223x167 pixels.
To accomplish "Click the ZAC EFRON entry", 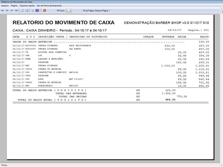I will [x=75, y=49].
